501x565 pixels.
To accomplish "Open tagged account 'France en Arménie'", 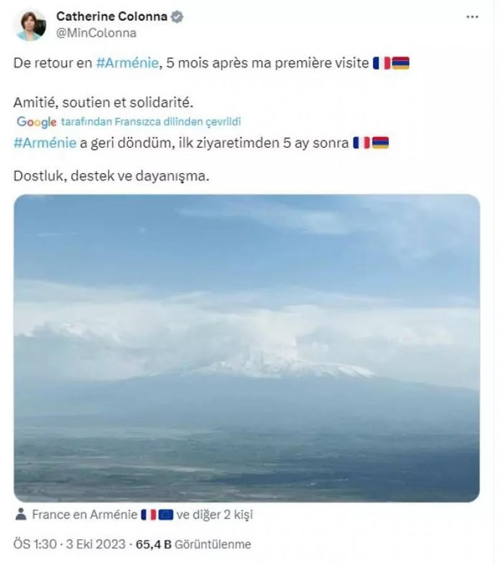I will point(85,515).
